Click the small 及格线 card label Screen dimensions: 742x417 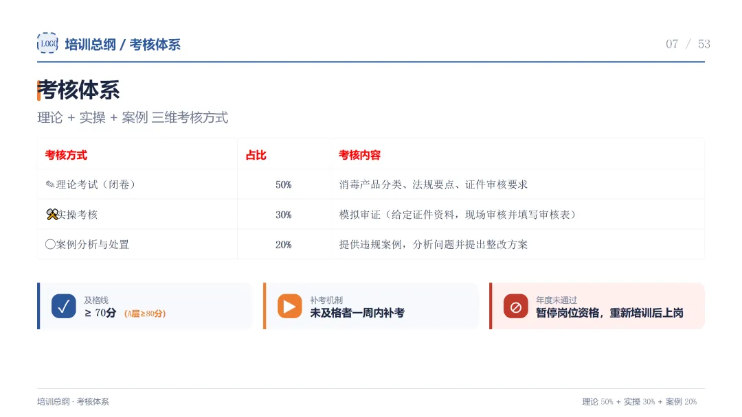pos(97,300)
